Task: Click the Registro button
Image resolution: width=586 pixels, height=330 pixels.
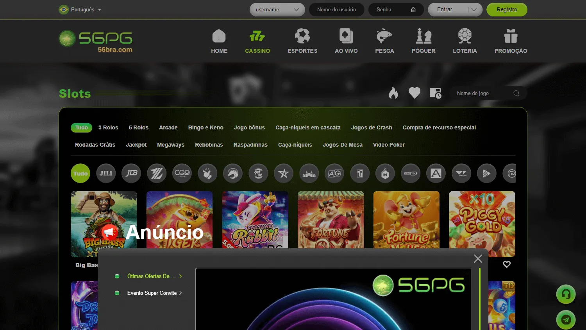Action: [x=507, y=10]
